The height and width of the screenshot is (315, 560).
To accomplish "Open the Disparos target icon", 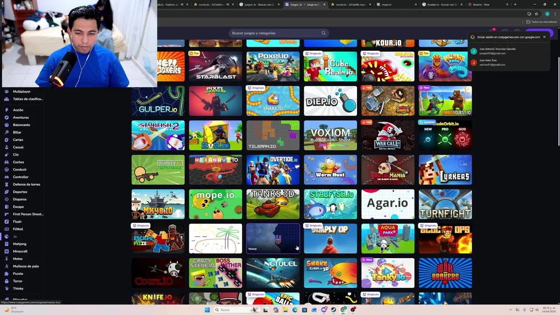I will tap(7, 199).
